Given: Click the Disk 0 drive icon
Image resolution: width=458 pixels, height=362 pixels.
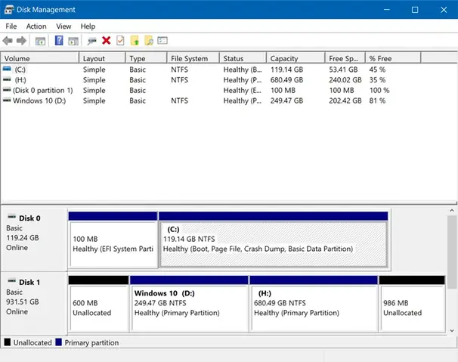Looking at the screenshot, I should click(x=11, y=216).
